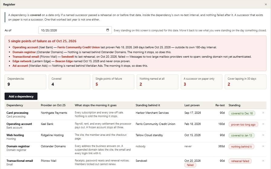271x169 pixels.
Task: Select Operating account name in table
Action: coord(19,124)
